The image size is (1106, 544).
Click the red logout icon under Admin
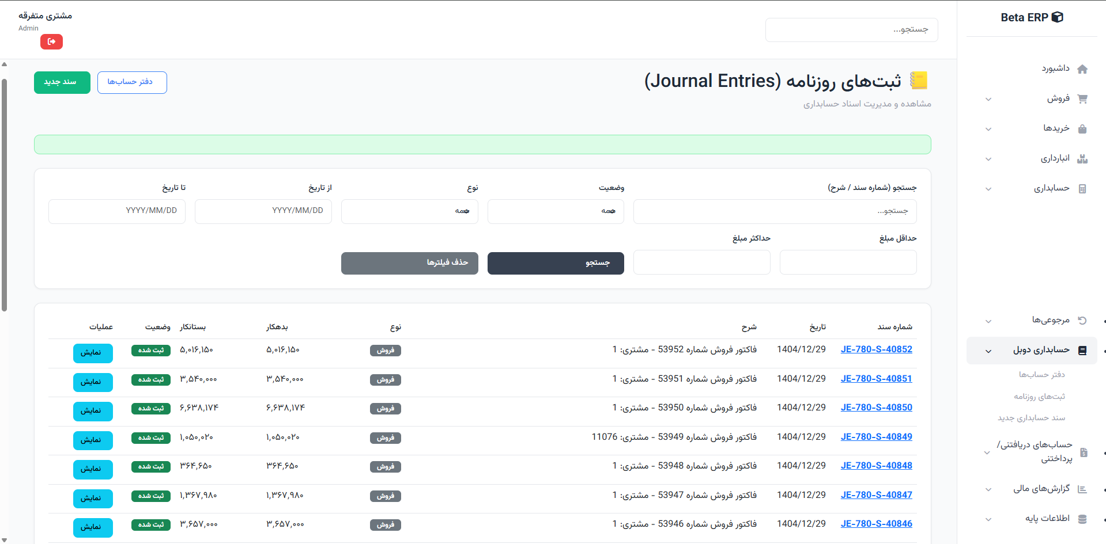coord(51,41)
